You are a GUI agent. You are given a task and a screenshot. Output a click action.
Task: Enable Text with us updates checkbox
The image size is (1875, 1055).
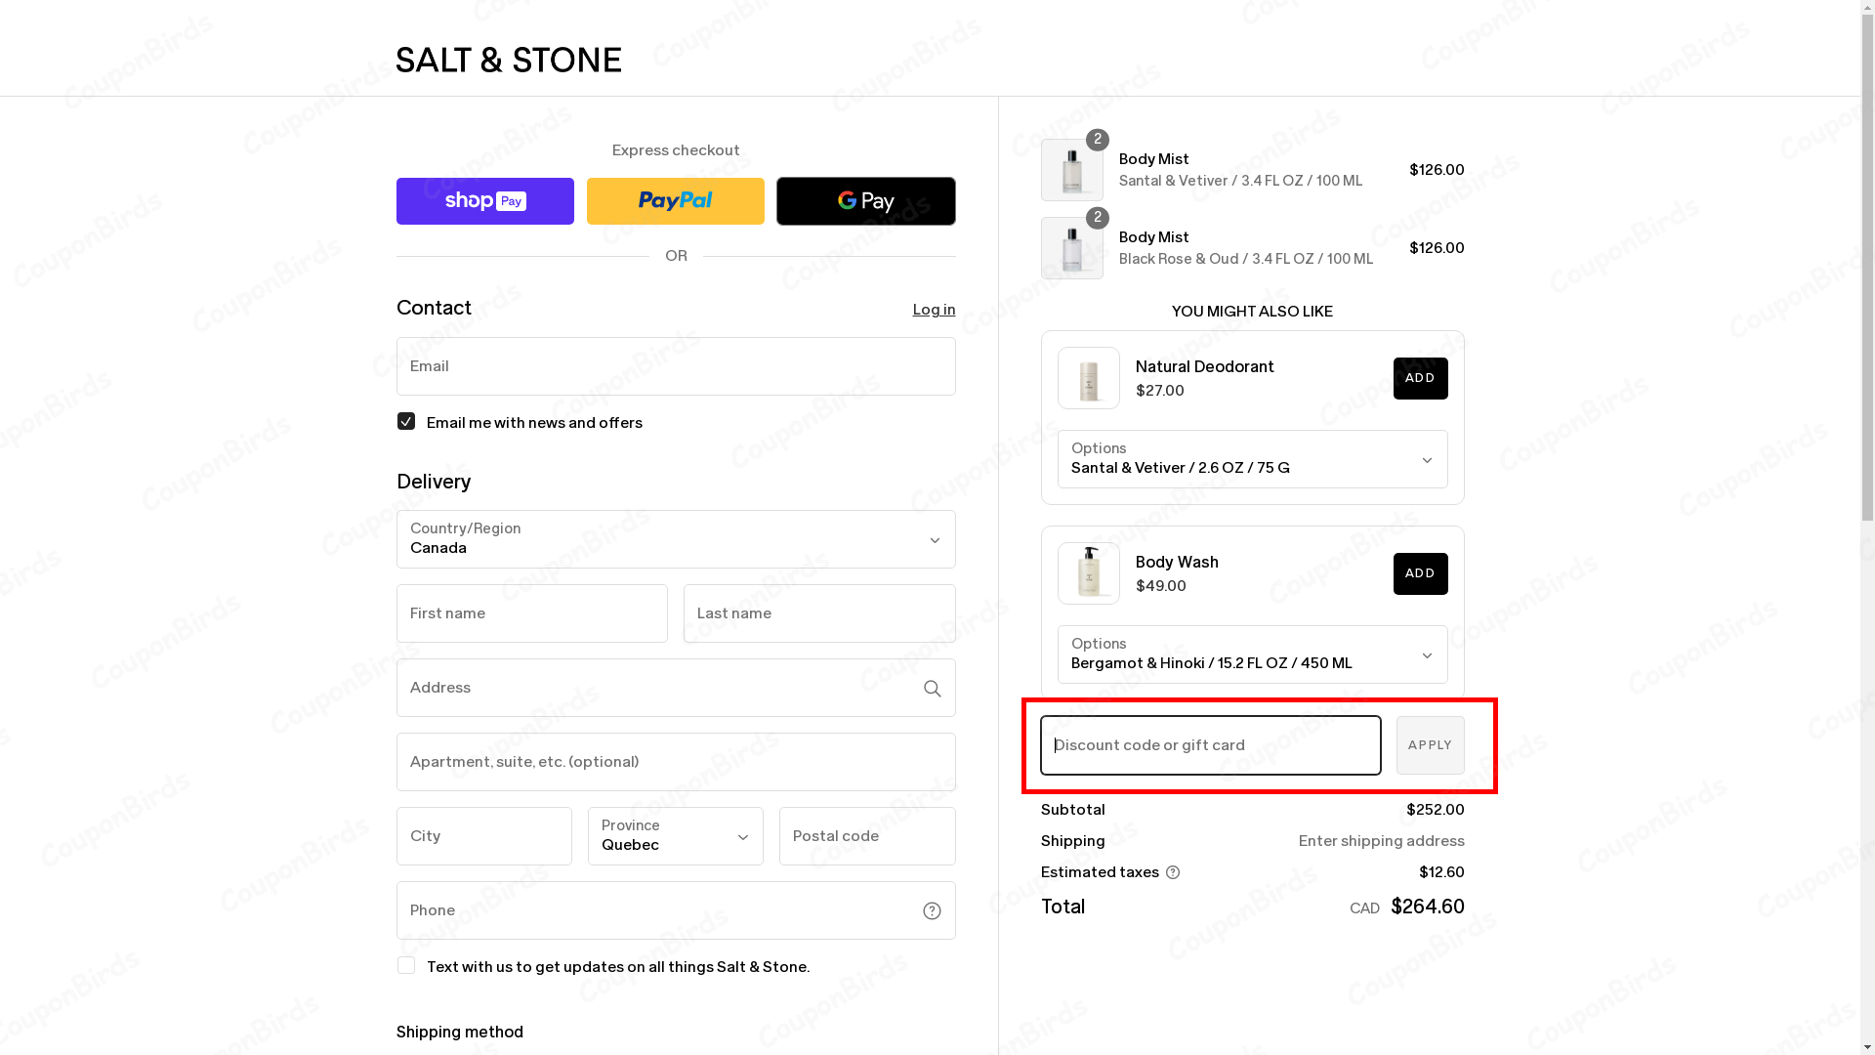[405, 965]
